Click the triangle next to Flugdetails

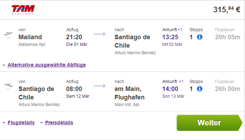(x=4, y=123)
